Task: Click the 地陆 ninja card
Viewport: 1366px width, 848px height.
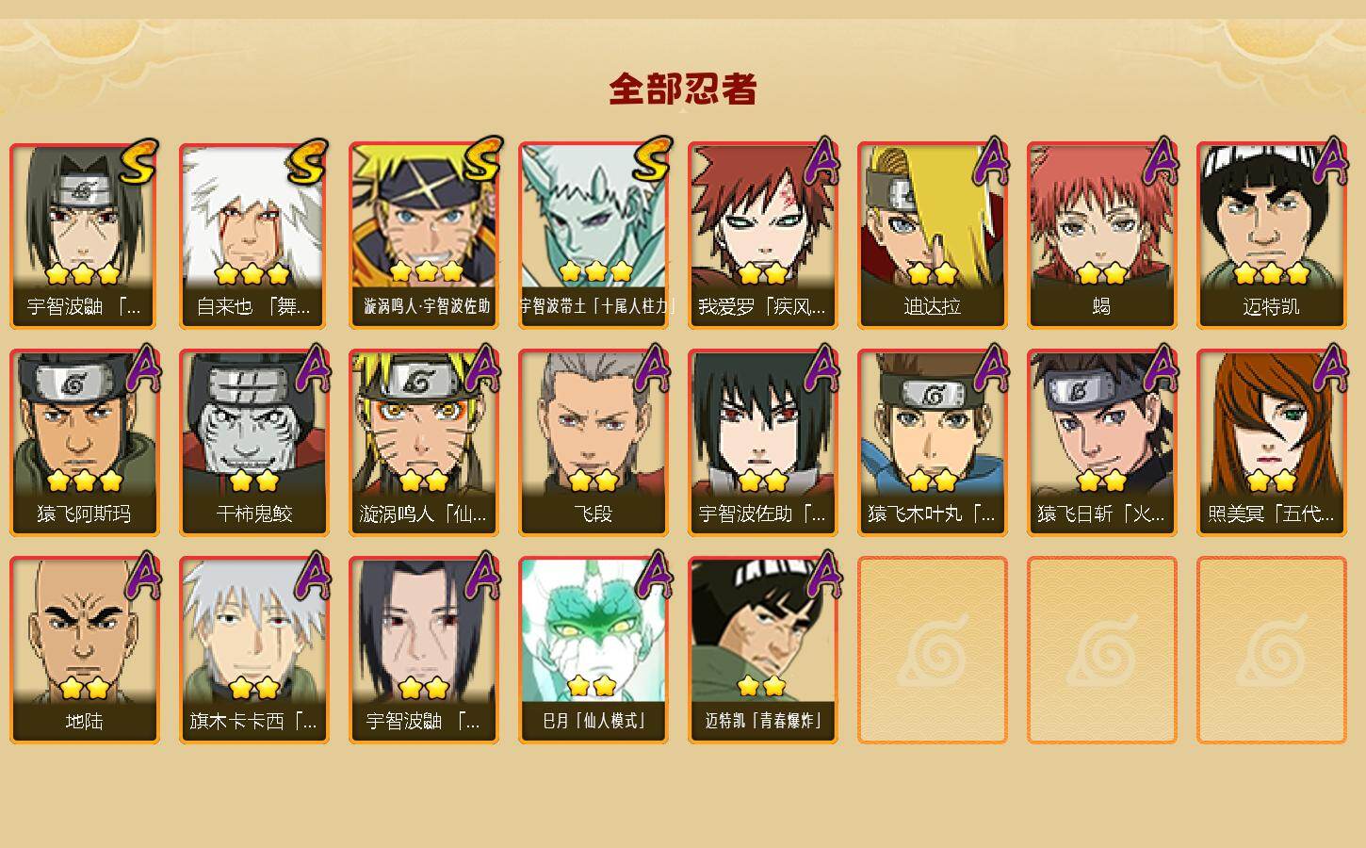Action: click(84, 650)
